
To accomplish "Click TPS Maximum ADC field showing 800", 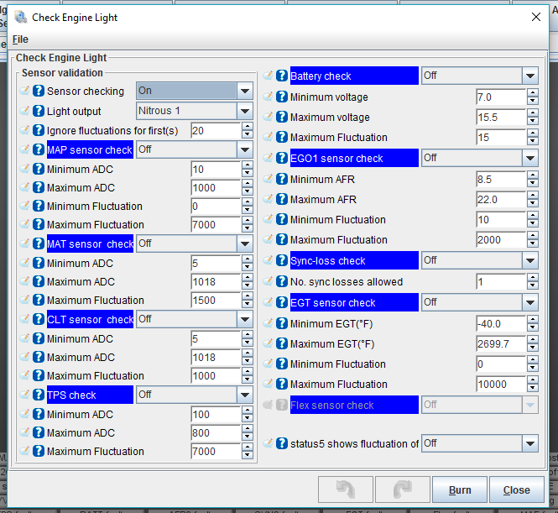I will (x=216, y=432).
